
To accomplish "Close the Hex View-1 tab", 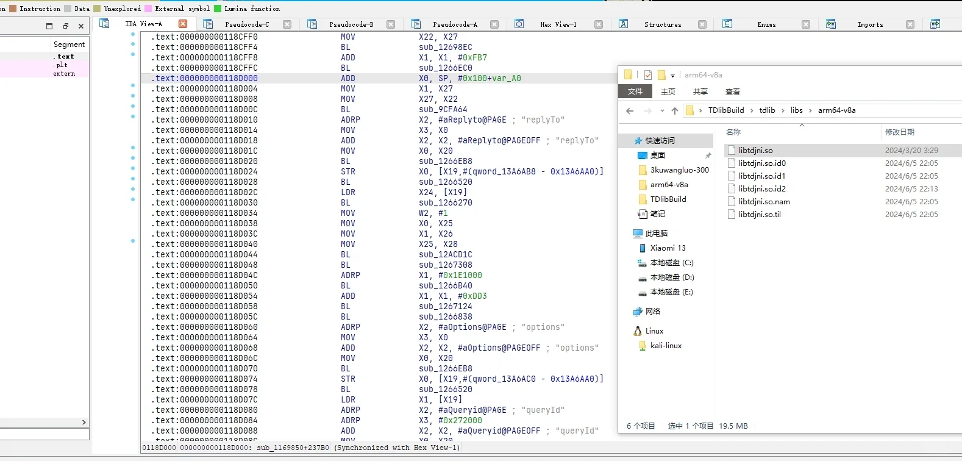I will [599, 24].
